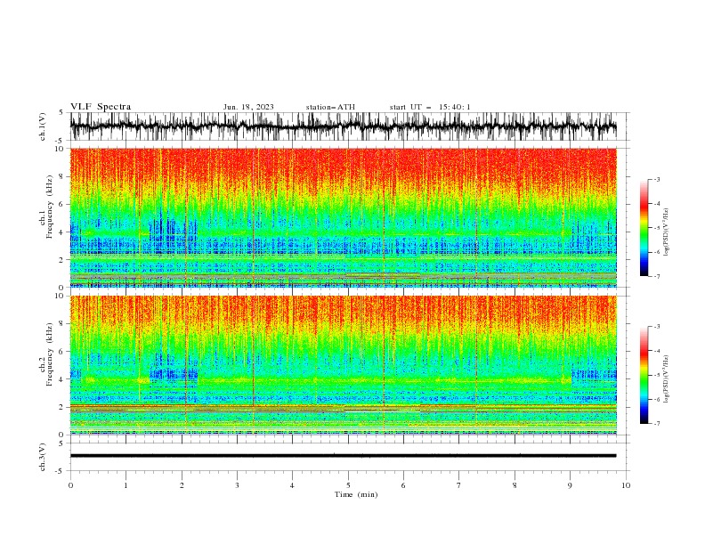This screenshot has width=705, height=545.
Task: Click the '-7' label on ch.2 colorbar
Action: coord(656,424)
